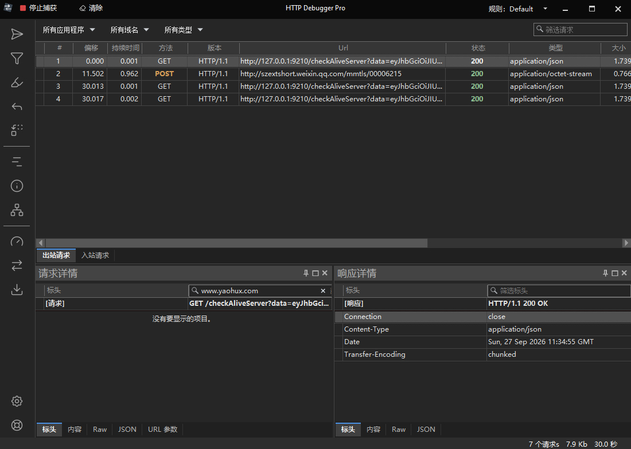Viewport: 631px width, 449px height.
Task: Click the [请求] GET /checkAliveServer row
Action: pos(184,304)
